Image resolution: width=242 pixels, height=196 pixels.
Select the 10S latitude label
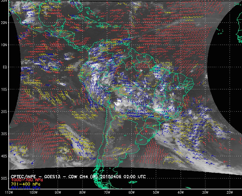point(4,89)
